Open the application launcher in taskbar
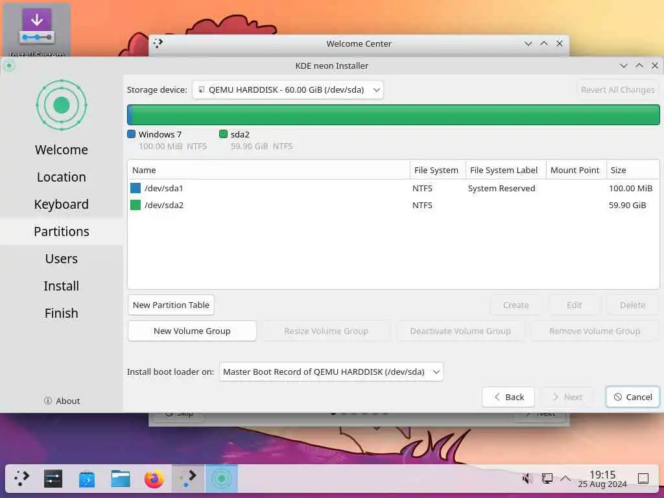The width and height of the screenshot is (664, 498). click(21, 479)
